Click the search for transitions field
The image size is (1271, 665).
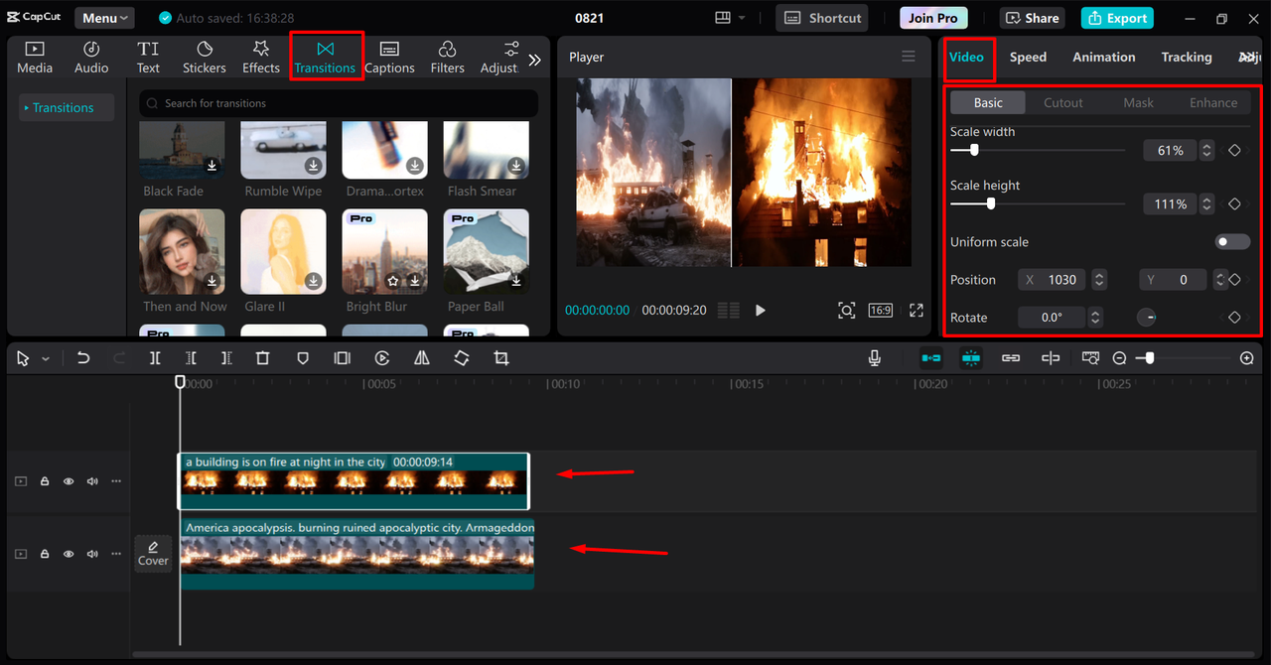coord(339,103)
